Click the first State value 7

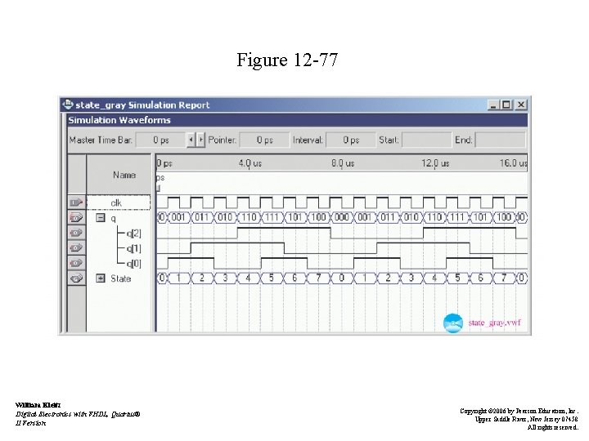point(318,278)
